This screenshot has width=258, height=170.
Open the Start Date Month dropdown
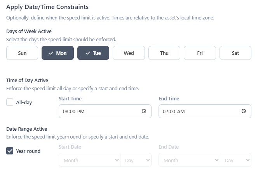click(x=89, y=160)
